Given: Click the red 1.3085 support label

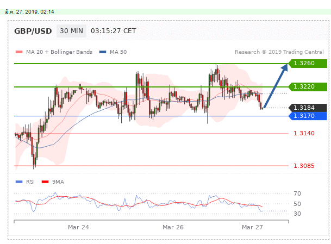Looking at the screenshot, I should (x=304, y=166).
